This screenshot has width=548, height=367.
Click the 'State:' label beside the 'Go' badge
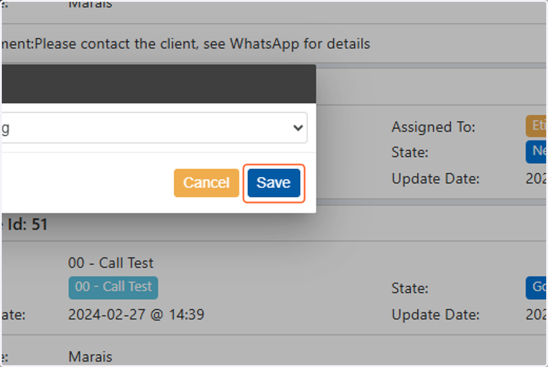pyautogui.click(x=410, y=288)
